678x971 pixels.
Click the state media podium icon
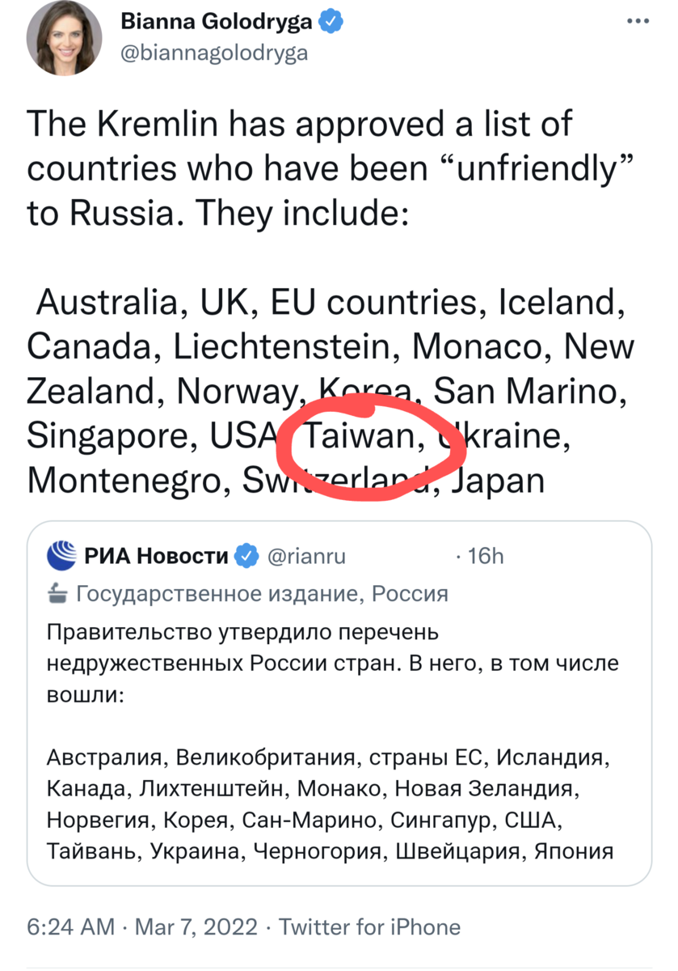(57, 595)
